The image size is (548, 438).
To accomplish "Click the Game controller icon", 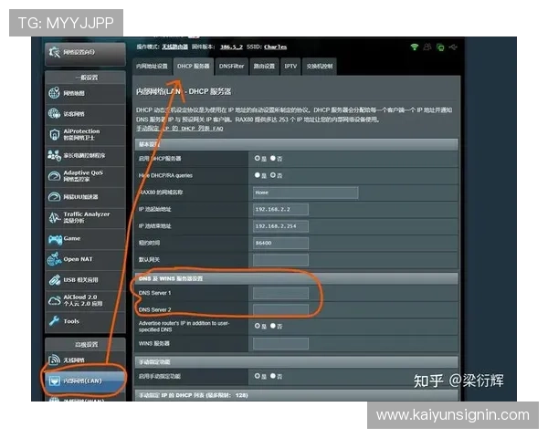I will pyautogui.click(x=55, y=239).
